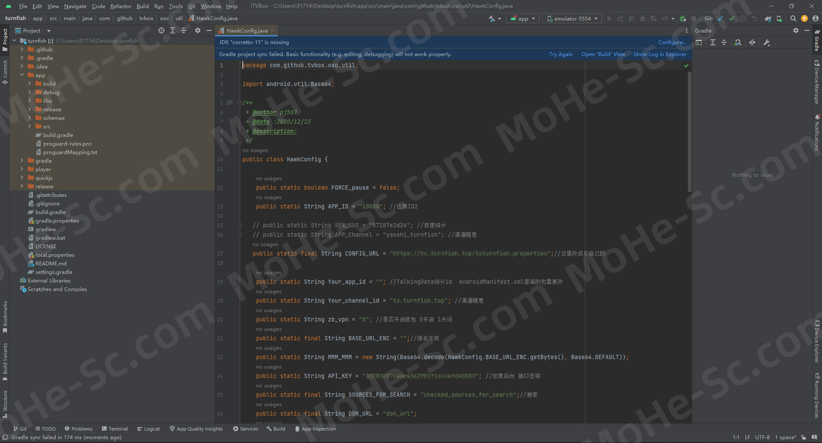Toggle the Notifications side panel
The width and height of the screenshot is (822, 443).
(x=817, y=133)
